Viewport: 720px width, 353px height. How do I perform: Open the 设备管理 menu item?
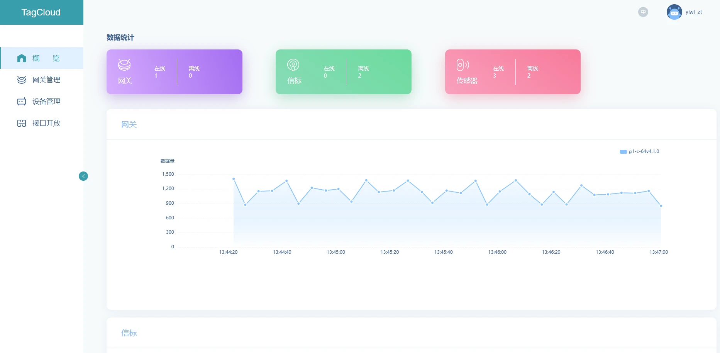[x=42, y=102]
